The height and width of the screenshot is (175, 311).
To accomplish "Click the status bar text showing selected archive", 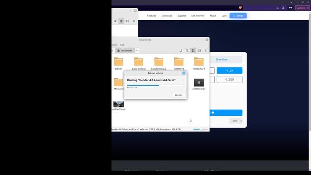I will click(x=146, y=129).
